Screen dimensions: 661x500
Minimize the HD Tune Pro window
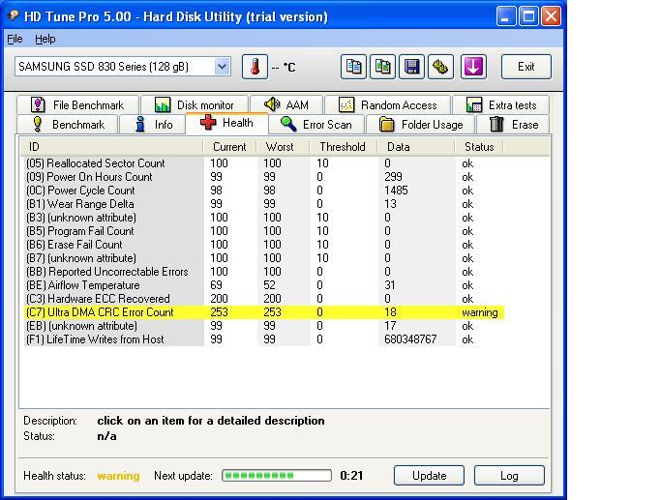pos(506,16)
